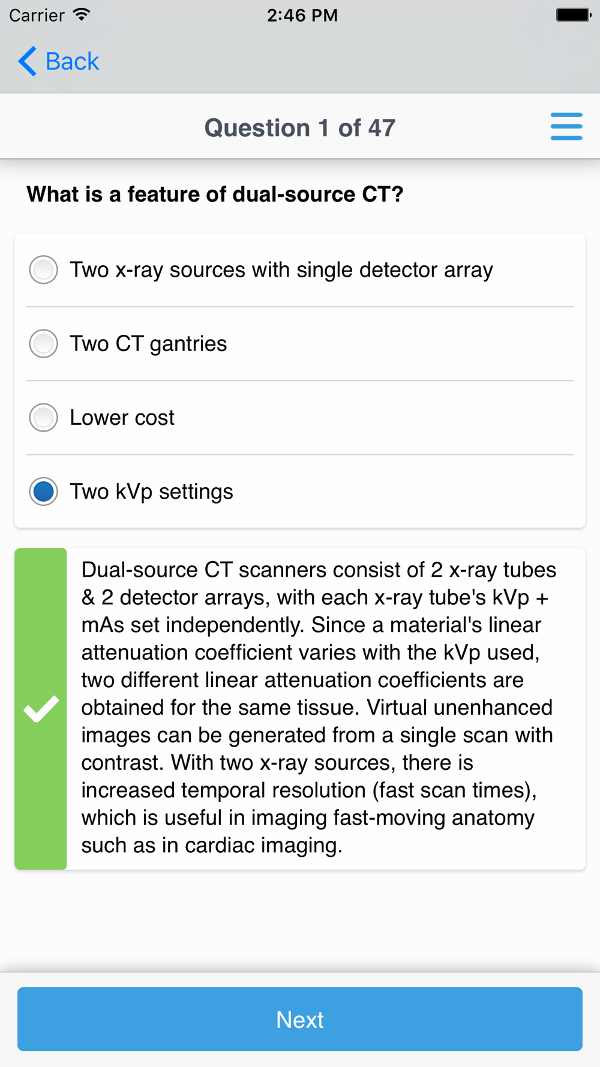Click the "Back" text label

pos(72,61)
